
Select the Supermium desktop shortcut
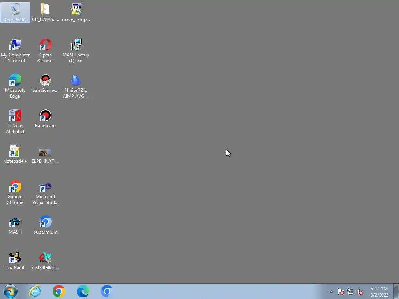(45, 225)
